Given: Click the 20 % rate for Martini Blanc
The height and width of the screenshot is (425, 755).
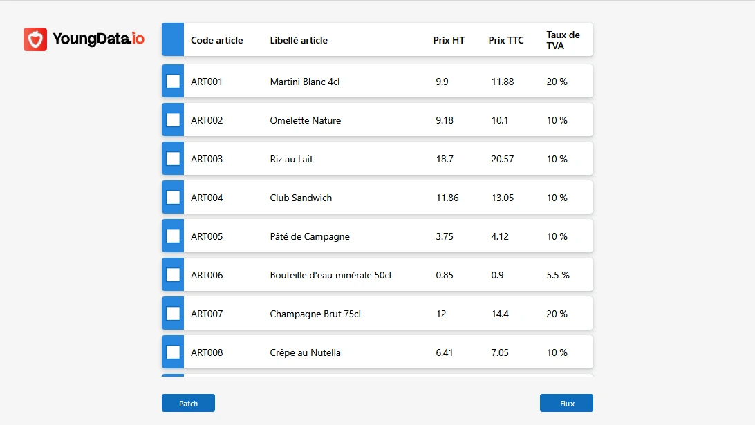Looking at the screenshot, I should point(557,82).
